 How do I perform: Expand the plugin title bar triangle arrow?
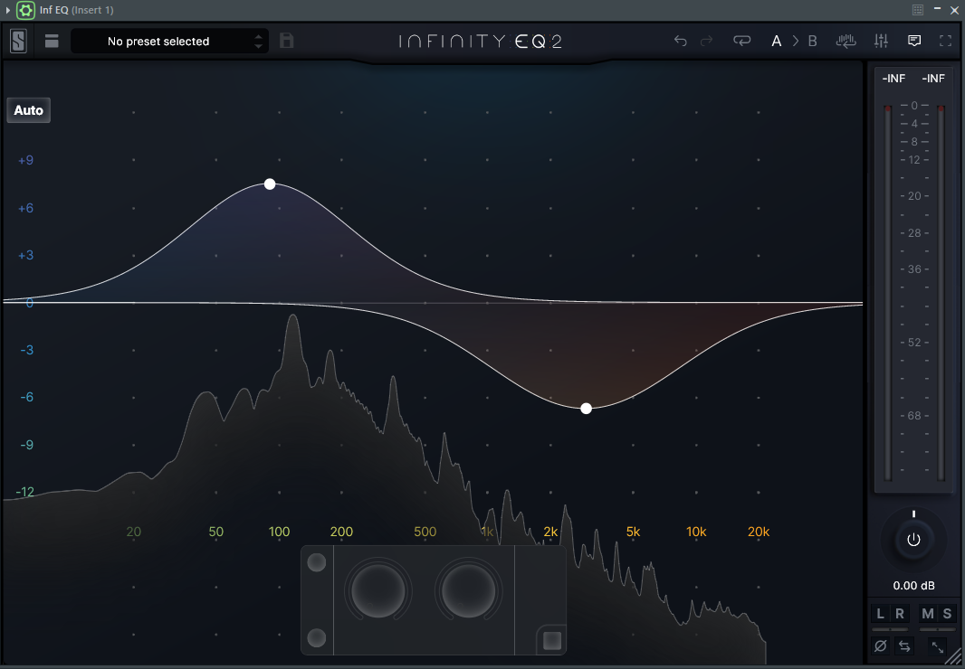point(7,10)
